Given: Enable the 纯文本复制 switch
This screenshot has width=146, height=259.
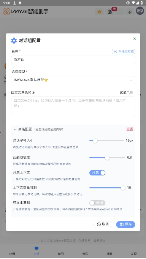Looking at the screenshot, I should 97,203.
